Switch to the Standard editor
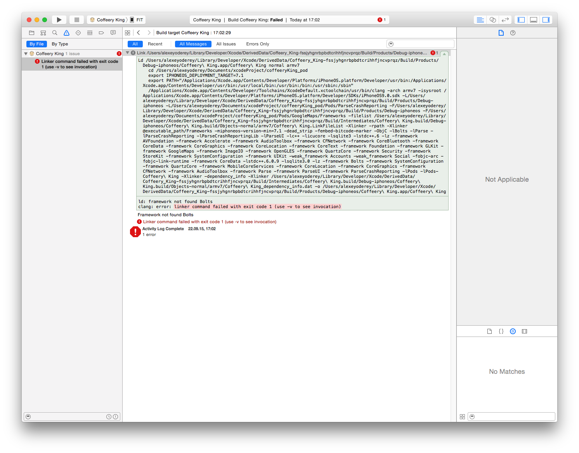Screen dimensions: 579x453 [x=480, y=20]
